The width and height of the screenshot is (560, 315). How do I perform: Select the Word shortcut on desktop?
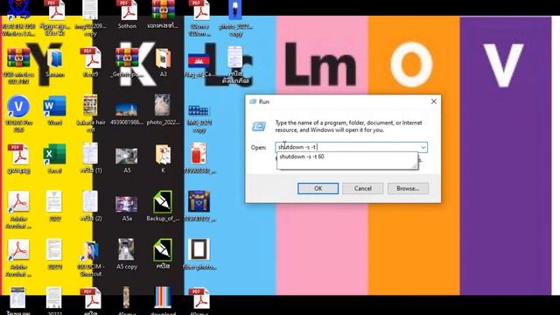(x=54, y=110)
